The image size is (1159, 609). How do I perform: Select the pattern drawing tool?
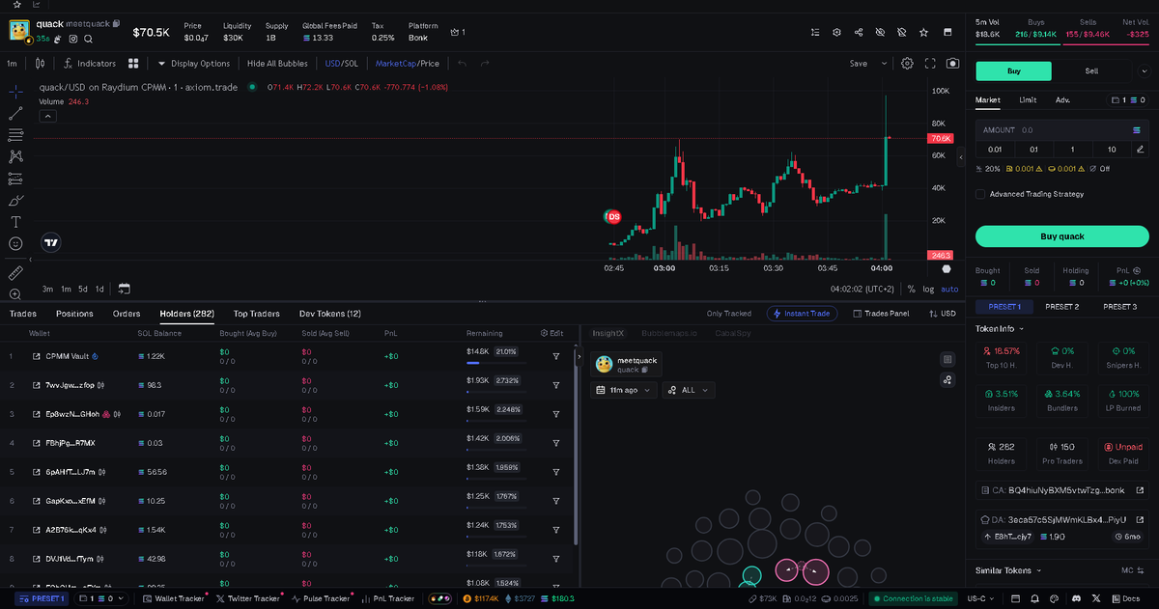tap(15, 156)
